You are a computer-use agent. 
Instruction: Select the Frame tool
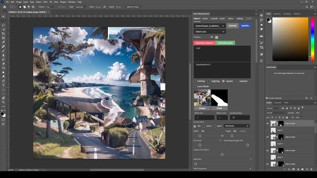pos(3,38)
